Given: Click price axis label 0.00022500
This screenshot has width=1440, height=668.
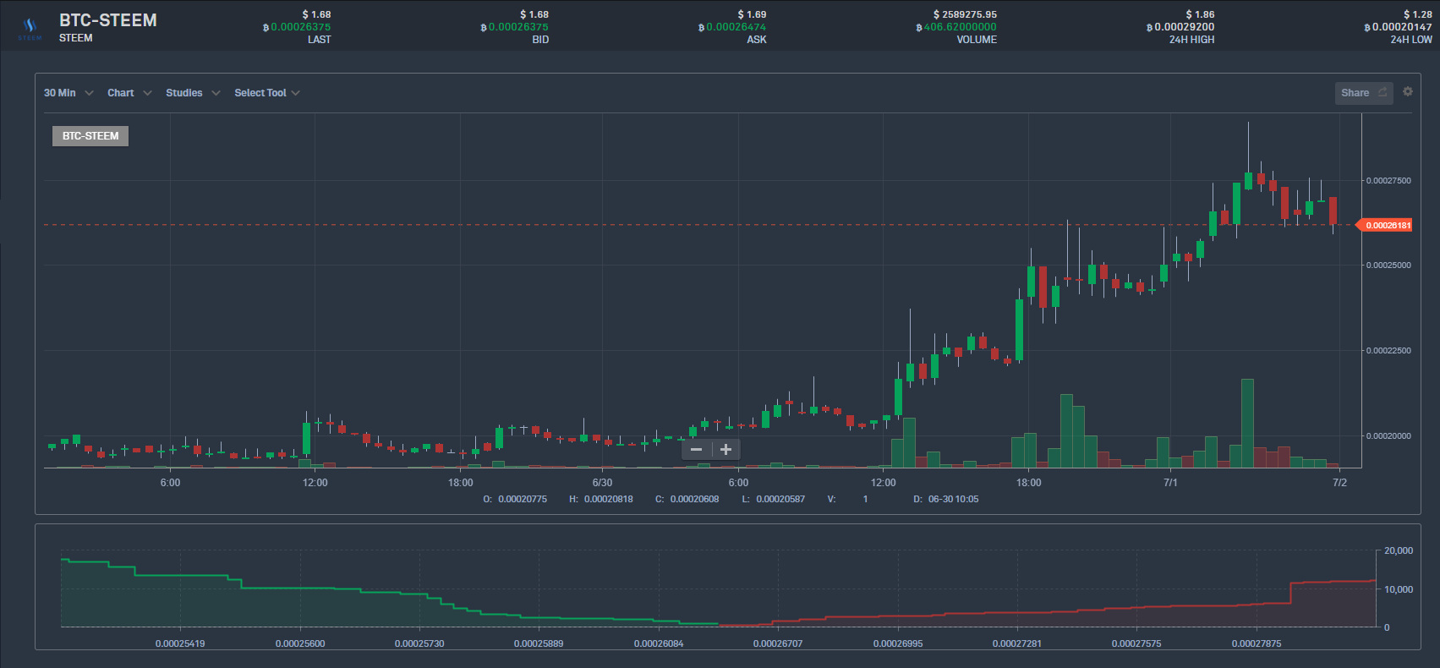Looking at the screenshot, I should click(1388, 351).
